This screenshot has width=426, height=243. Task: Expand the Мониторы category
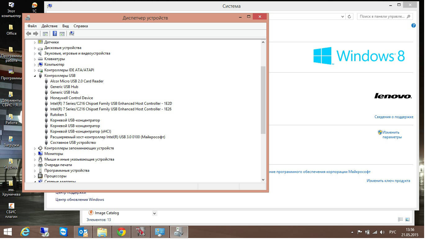[x=35, y=154]
